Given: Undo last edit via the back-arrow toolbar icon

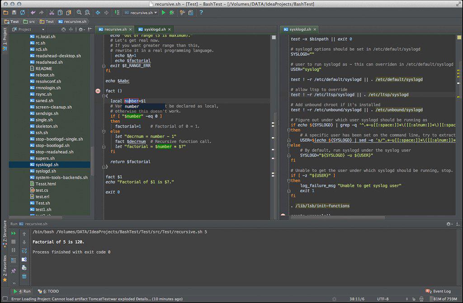Looking at the screenshot, I should [33, 13].
